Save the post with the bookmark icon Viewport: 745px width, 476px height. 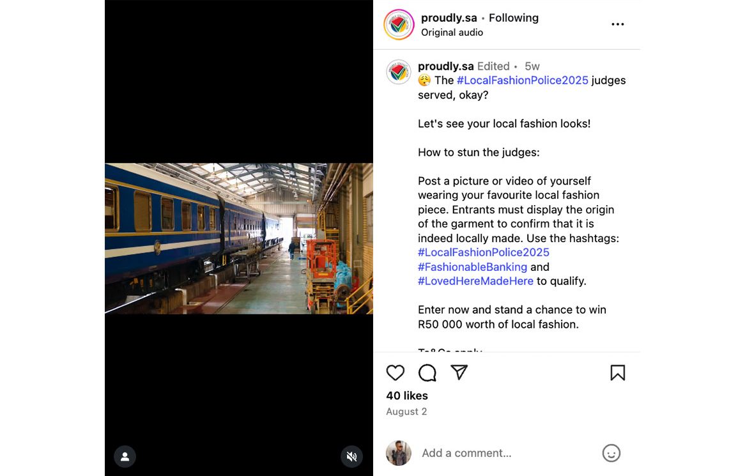(x=617, y=372)
